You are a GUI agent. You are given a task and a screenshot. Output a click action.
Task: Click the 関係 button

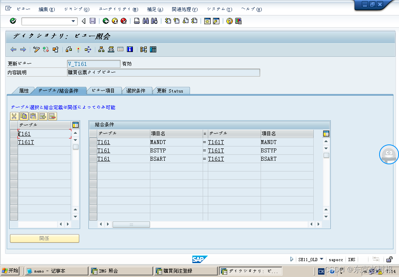point(44,239)
